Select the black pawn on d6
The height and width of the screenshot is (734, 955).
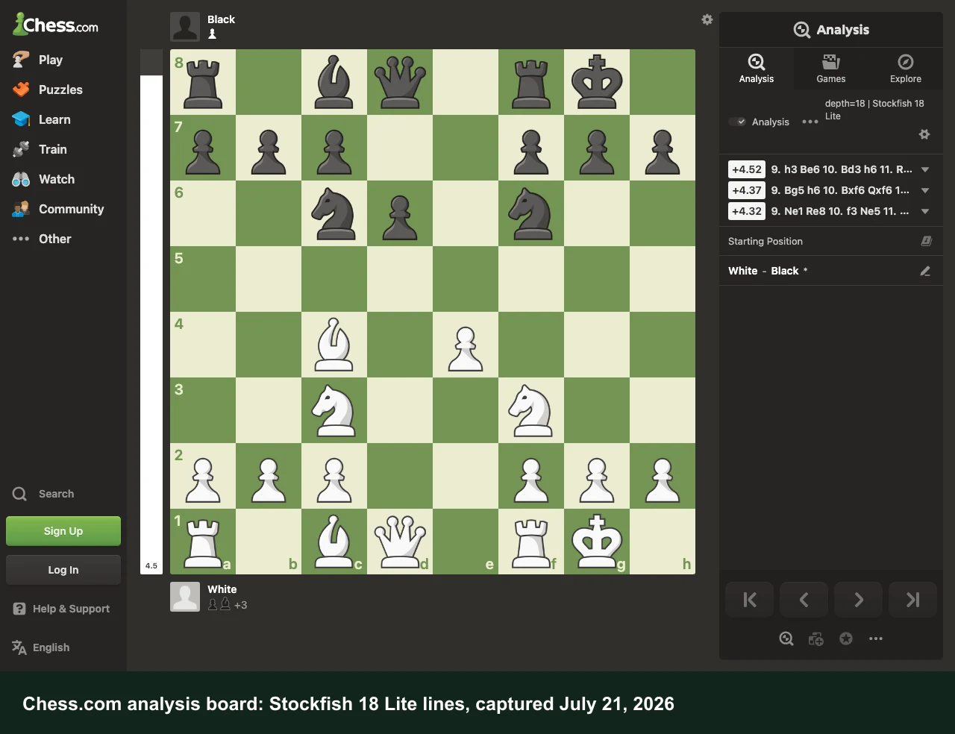pos(400,213)
